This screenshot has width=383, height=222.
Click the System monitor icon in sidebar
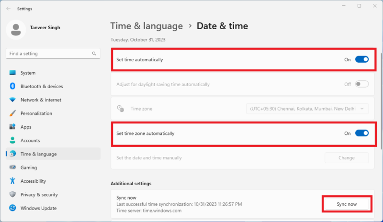[12, 73]
